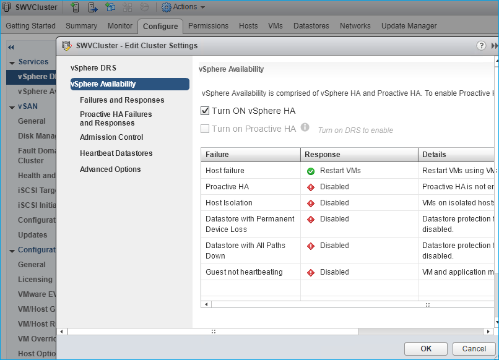
Task: Select General under vSAN in navigator
Action: pos(32,121)
